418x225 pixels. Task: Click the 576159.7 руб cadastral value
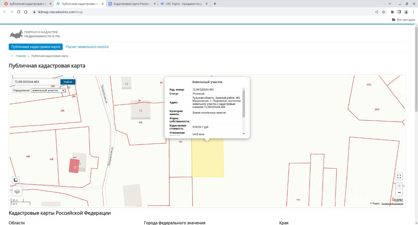click(201, 127)
